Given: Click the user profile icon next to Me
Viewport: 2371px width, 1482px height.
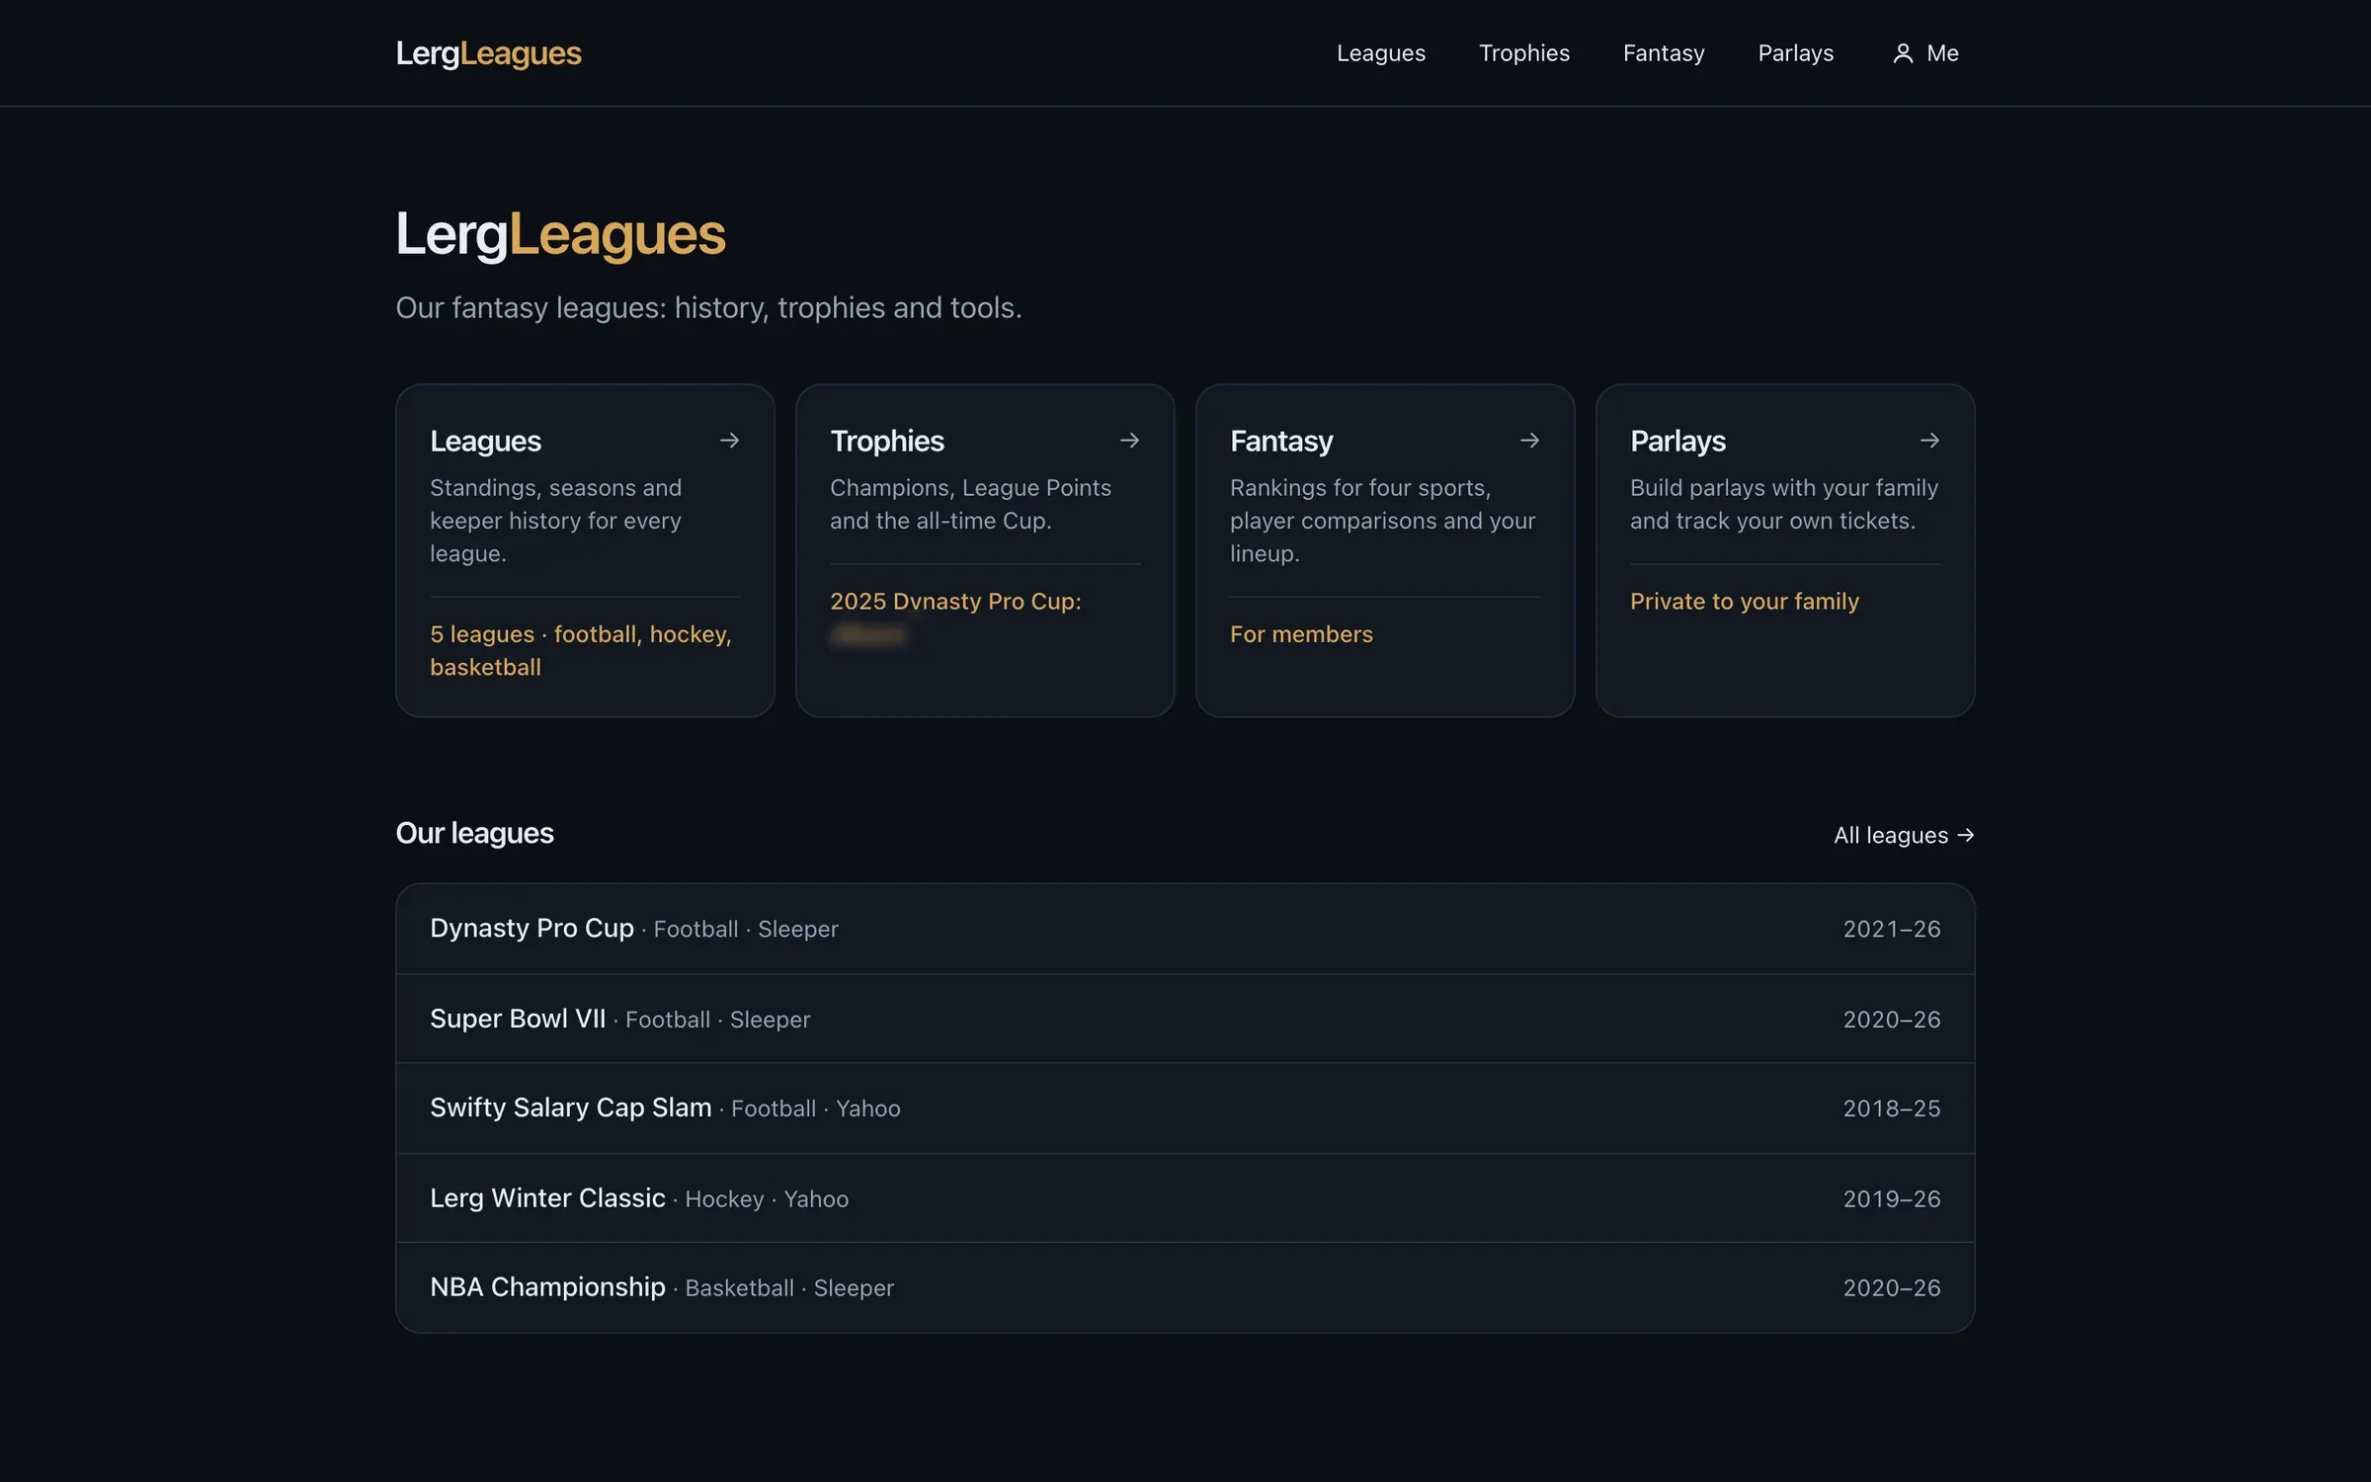Looking at the screenshot, I should tap(1903, 53).
